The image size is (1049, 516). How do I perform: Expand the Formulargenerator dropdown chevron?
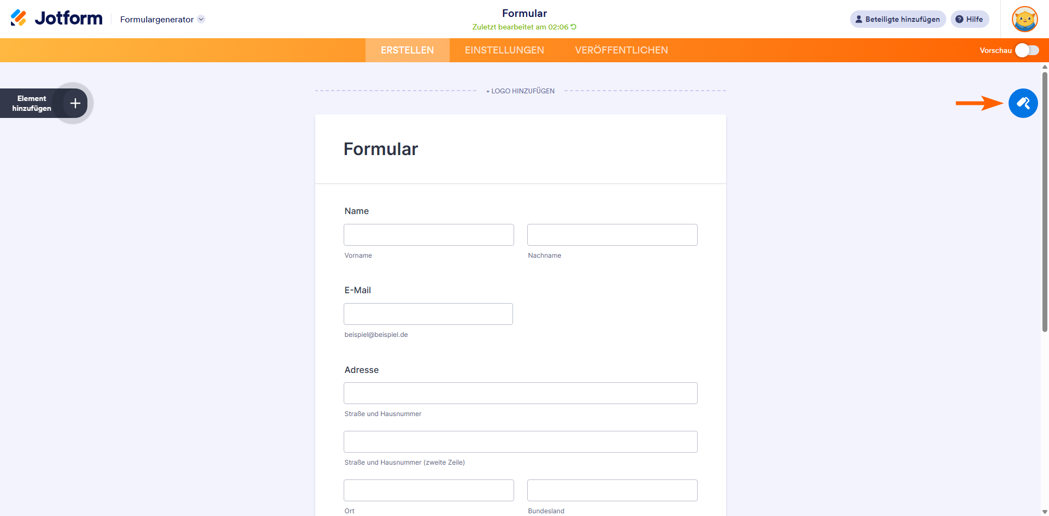tap(201, 19)
